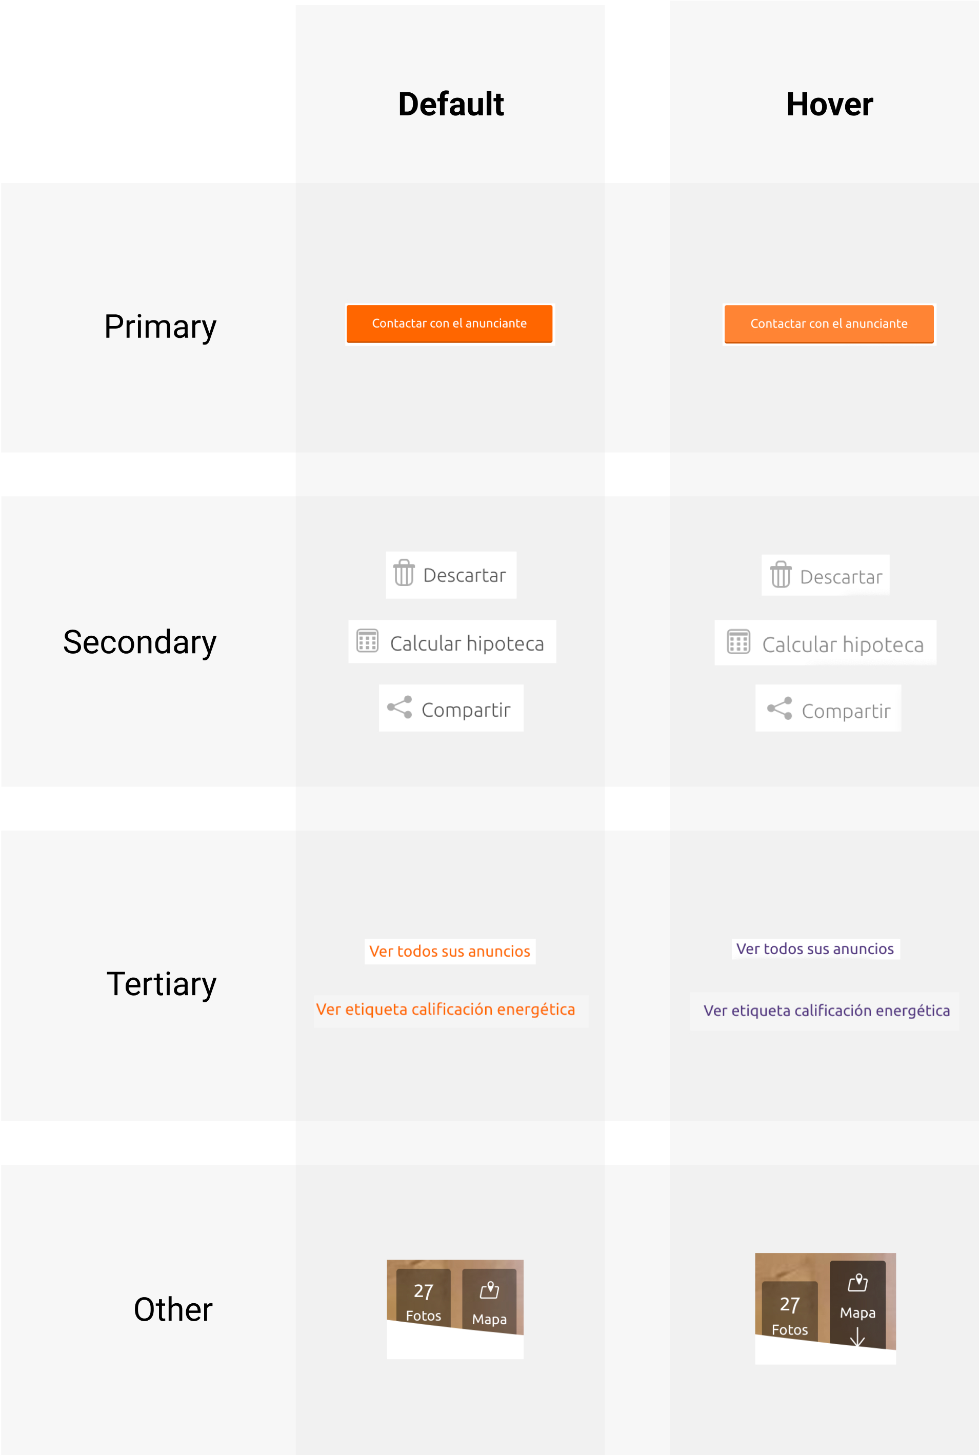Open the orange 'Ver todos sus anuncios' link
This screenshot has width=979, height=1455.
click(450, 951)
